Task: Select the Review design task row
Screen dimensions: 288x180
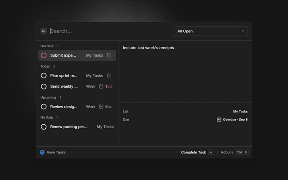Action: [77, 107]
